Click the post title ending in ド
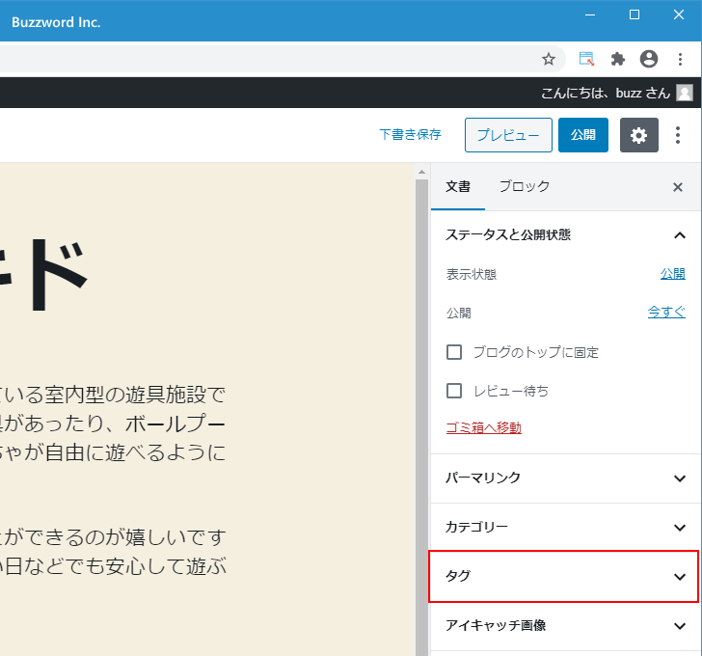 [x=44, y=274]
